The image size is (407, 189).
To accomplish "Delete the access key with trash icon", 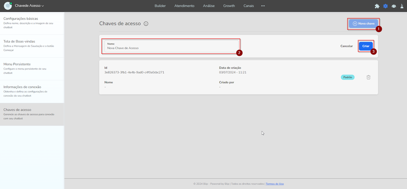I will coord(368,77).
